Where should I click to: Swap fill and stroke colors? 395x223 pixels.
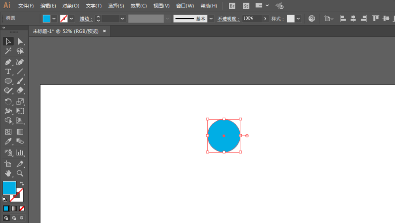22,184
